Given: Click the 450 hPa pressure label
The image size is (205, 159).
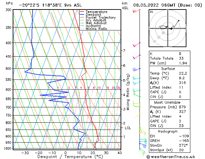Looking at the screenshot, I should click(x=9, y=57).
